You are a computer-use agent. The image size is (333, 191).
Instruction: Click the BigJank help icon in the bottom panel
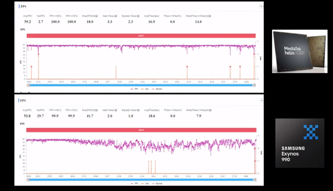tap(138, 110)
